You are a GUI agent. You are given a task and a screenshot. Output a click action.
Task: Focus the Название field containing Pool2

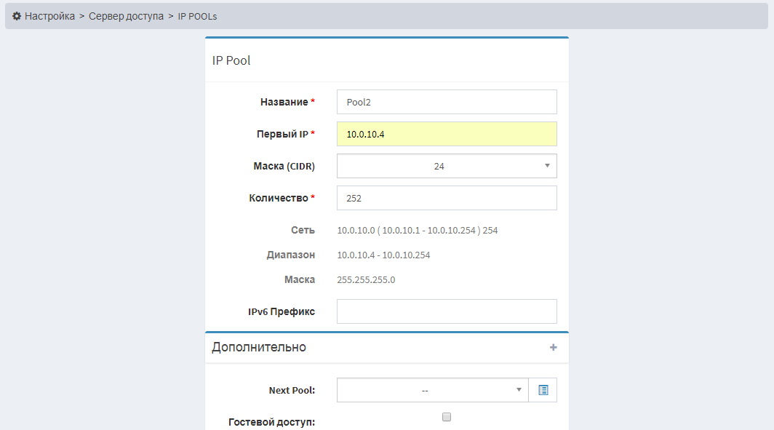[447, 102]
